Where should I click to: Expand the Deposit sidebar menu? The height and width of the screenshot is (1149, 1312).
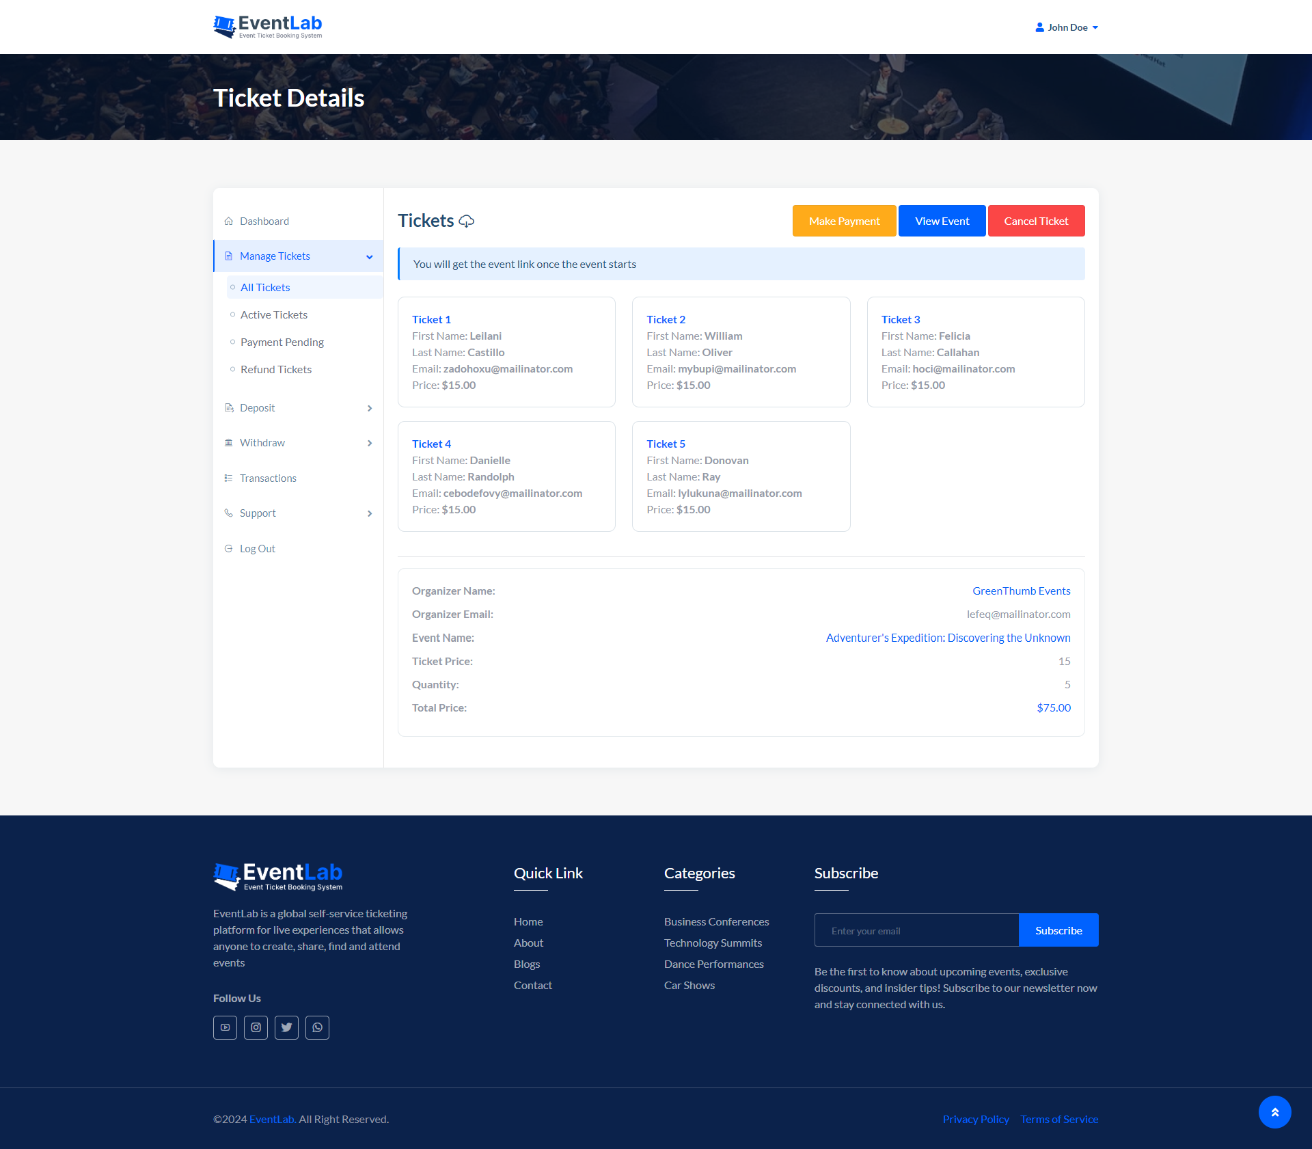coord(369,408)
